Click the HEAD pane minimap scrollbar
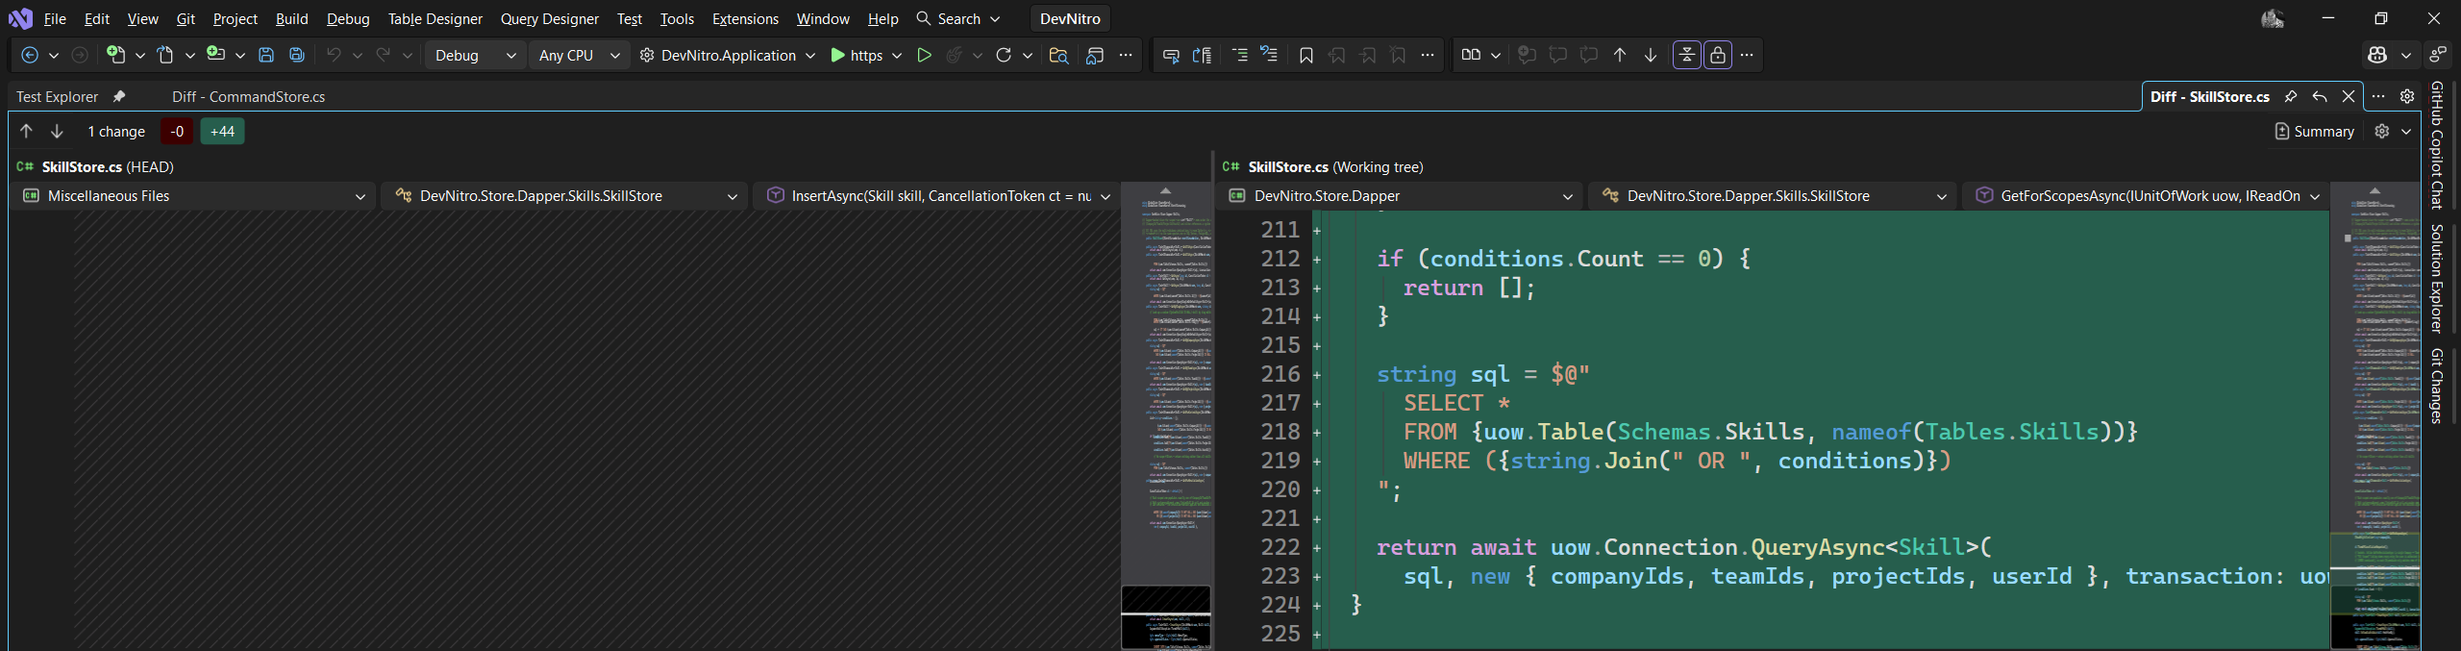This screenshot has height=651, width=2461. 1166,416
